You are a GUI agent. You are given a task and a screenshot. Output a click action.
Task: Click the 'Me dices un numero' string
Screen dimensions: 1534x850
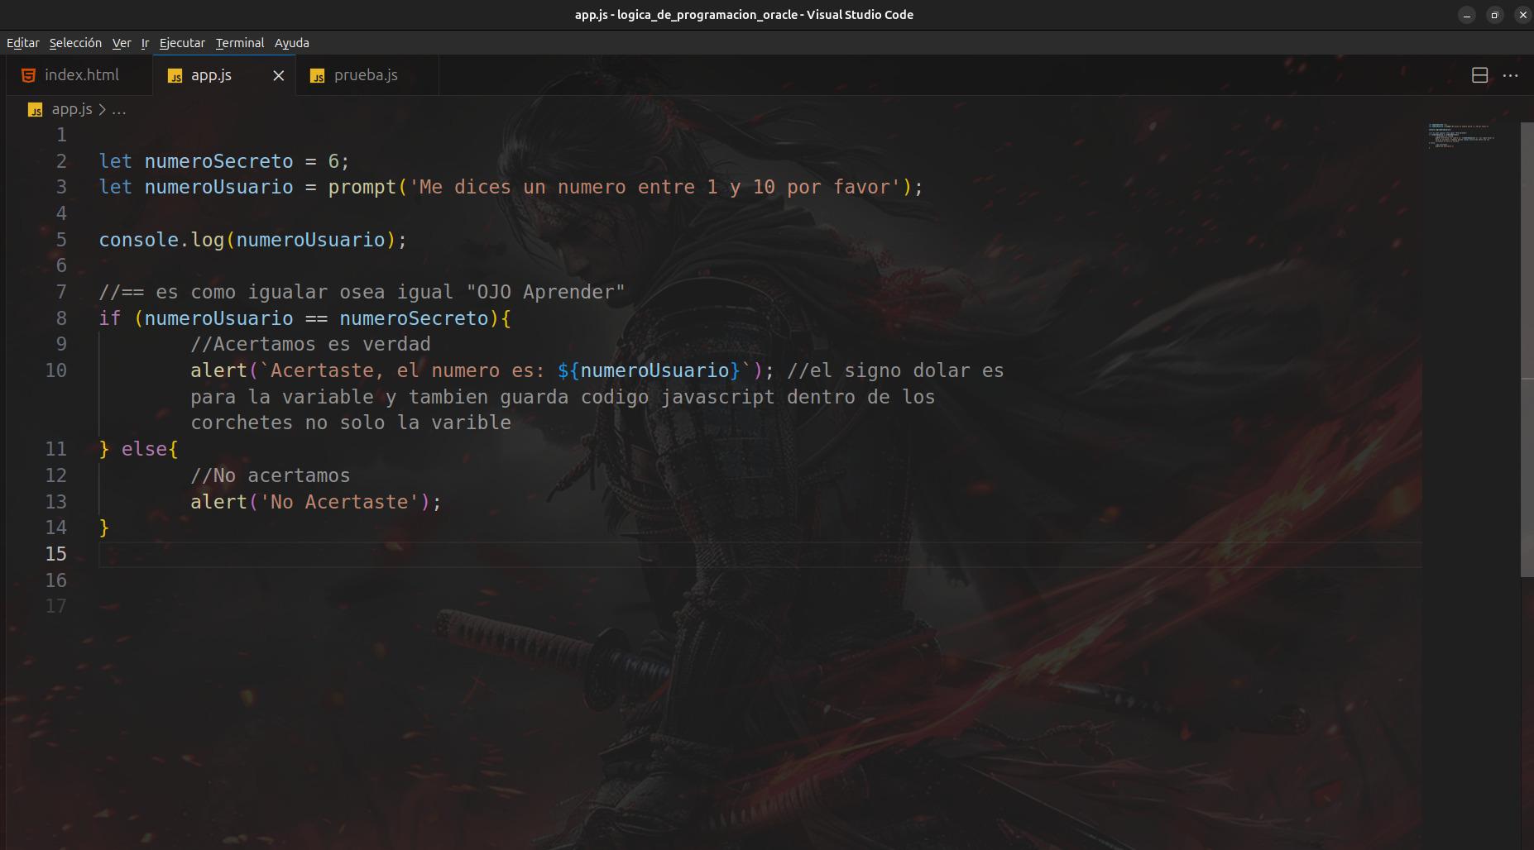coord(654,187)
